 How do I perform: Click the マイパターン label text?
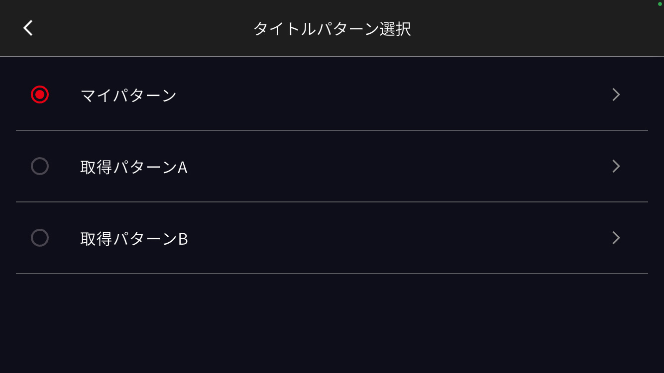click(x=128, y=95)
